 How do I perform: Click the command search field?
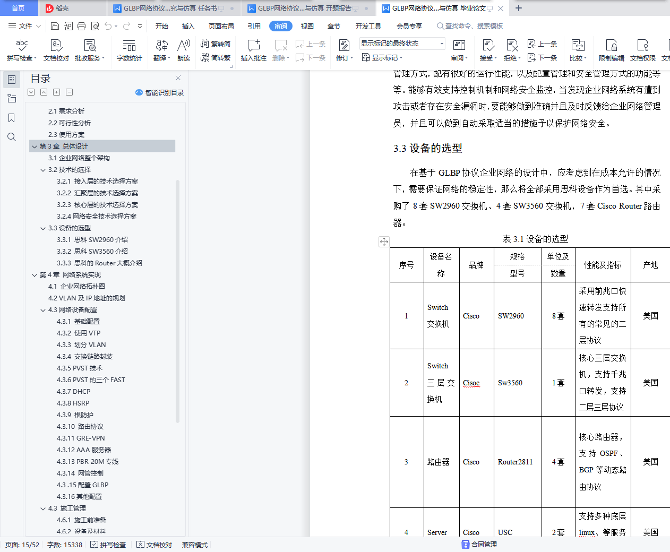tap(470, 26)
